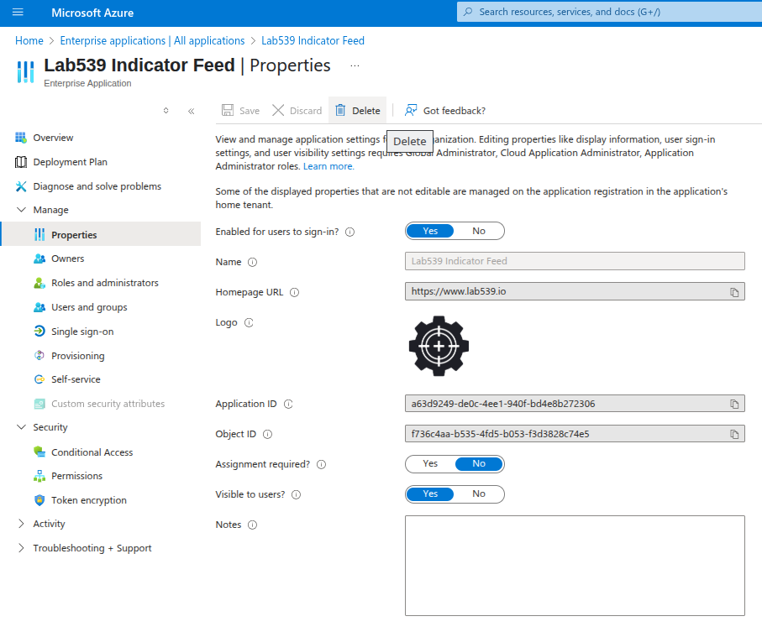Viewport: 762px width, 632px height.
Task: Copy the Homepage URL field
Action: [x=734, y=292]
